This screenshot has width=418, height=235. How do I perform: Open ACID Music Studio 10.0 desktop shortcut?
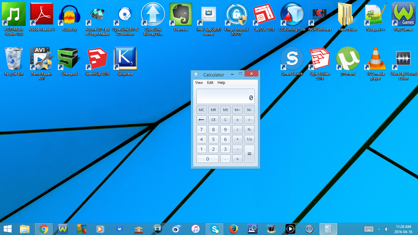(14, 14)
